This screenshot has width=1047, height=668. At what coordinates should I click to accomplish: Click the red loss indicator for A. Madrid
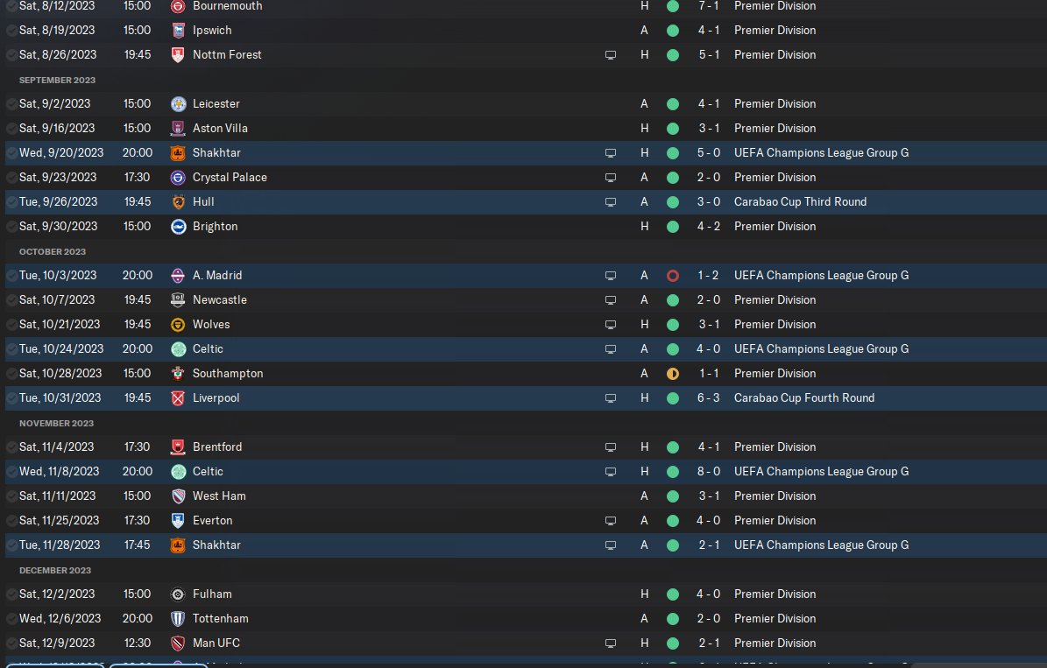pos(672,276)
